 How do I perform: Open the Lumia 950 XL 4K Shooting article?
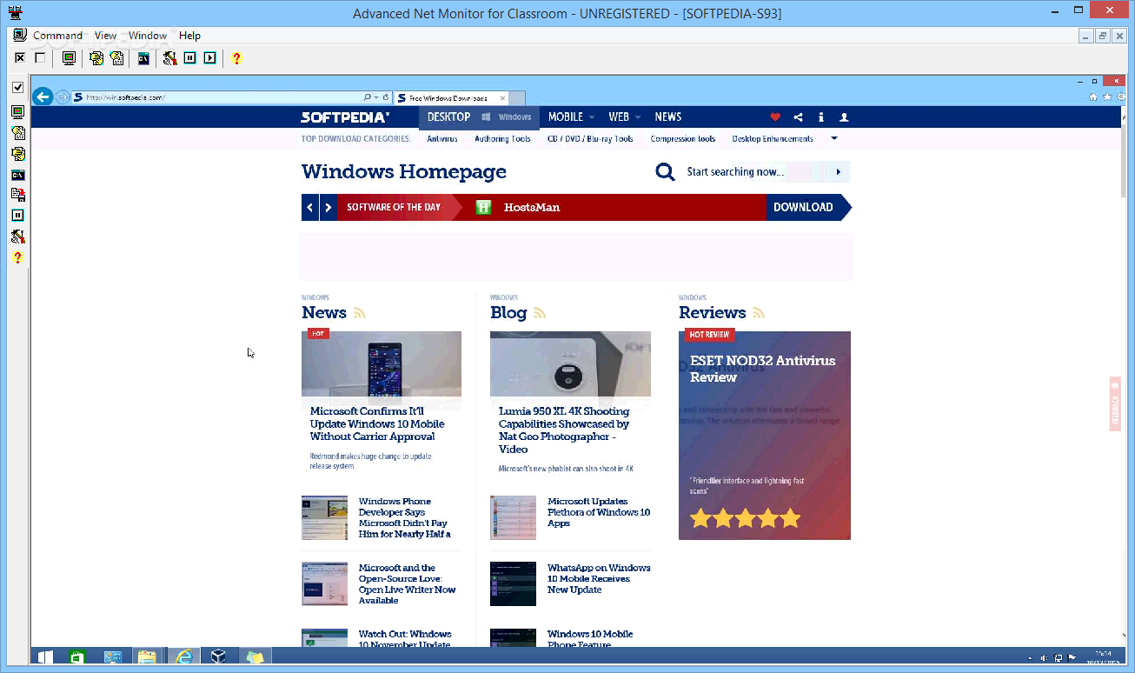click(564, 430)
